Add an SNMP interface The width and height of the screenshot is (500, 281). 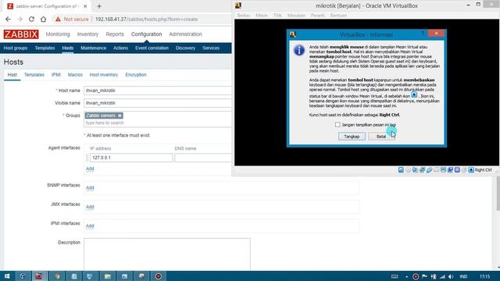(90, 188)
